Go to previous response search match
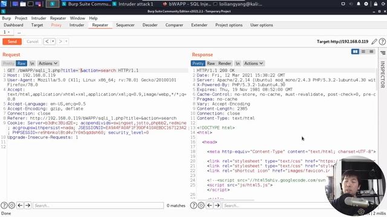Screen dimensions: 387x217 [x=210, y=205]
